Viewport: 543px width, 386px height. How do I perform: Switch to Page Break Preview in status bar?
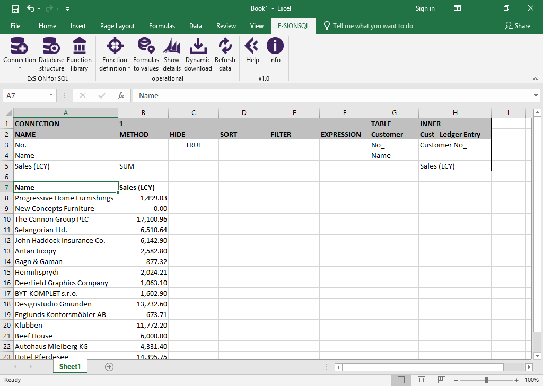click(442, 380)
